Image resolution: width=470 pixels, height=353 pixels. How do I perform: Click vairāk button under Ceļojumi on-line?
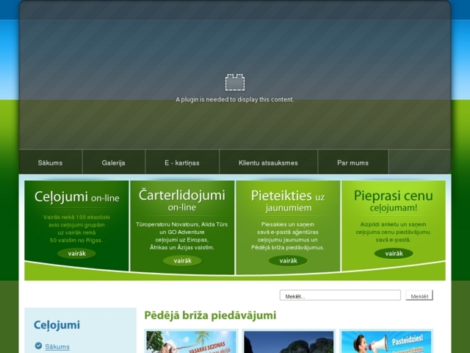point(76,253)
